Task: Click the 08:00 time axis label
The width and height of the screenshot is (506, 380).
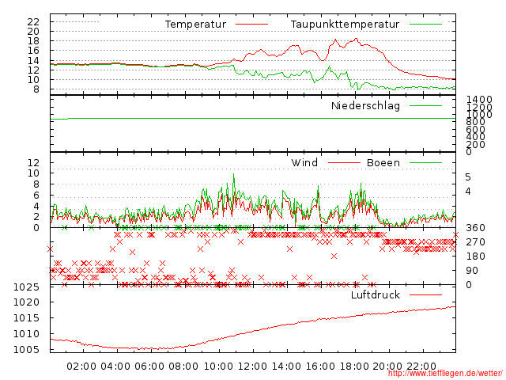Action: point(183,367)
